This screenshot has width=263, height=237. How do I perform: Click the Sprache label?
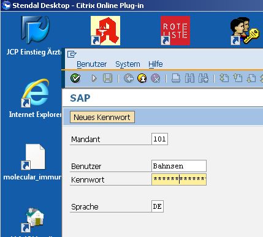click(85, 207)
